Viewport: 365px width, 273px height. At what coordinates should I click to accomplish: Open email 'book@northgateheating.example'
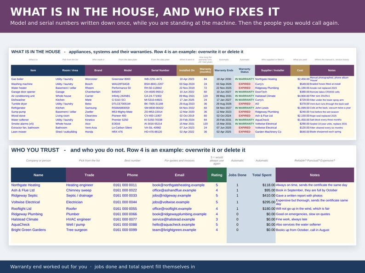tap(178, 185)
